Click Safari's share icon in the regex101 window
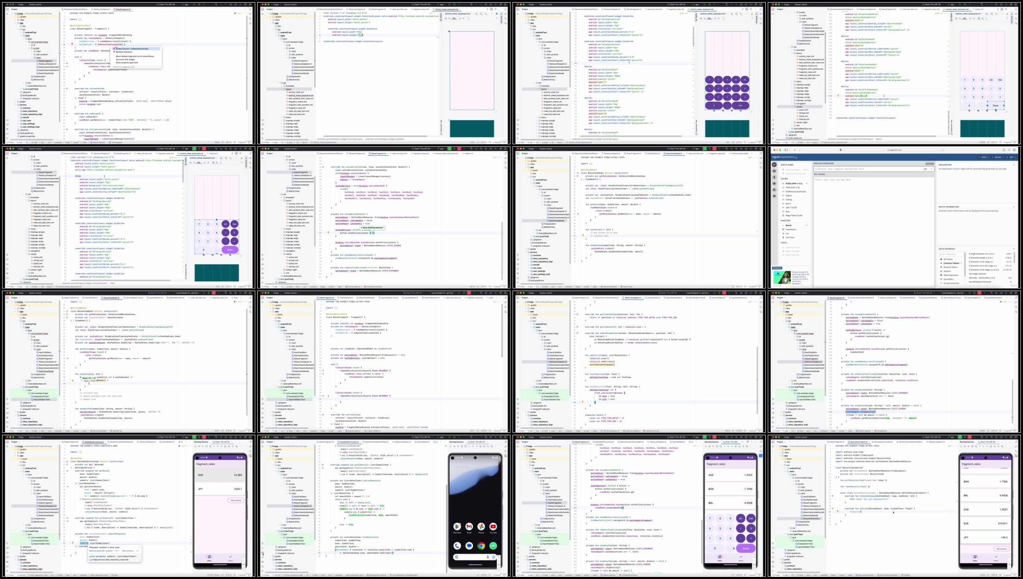The width and height of the screenshot is (1023, 579). (1004, 150)
